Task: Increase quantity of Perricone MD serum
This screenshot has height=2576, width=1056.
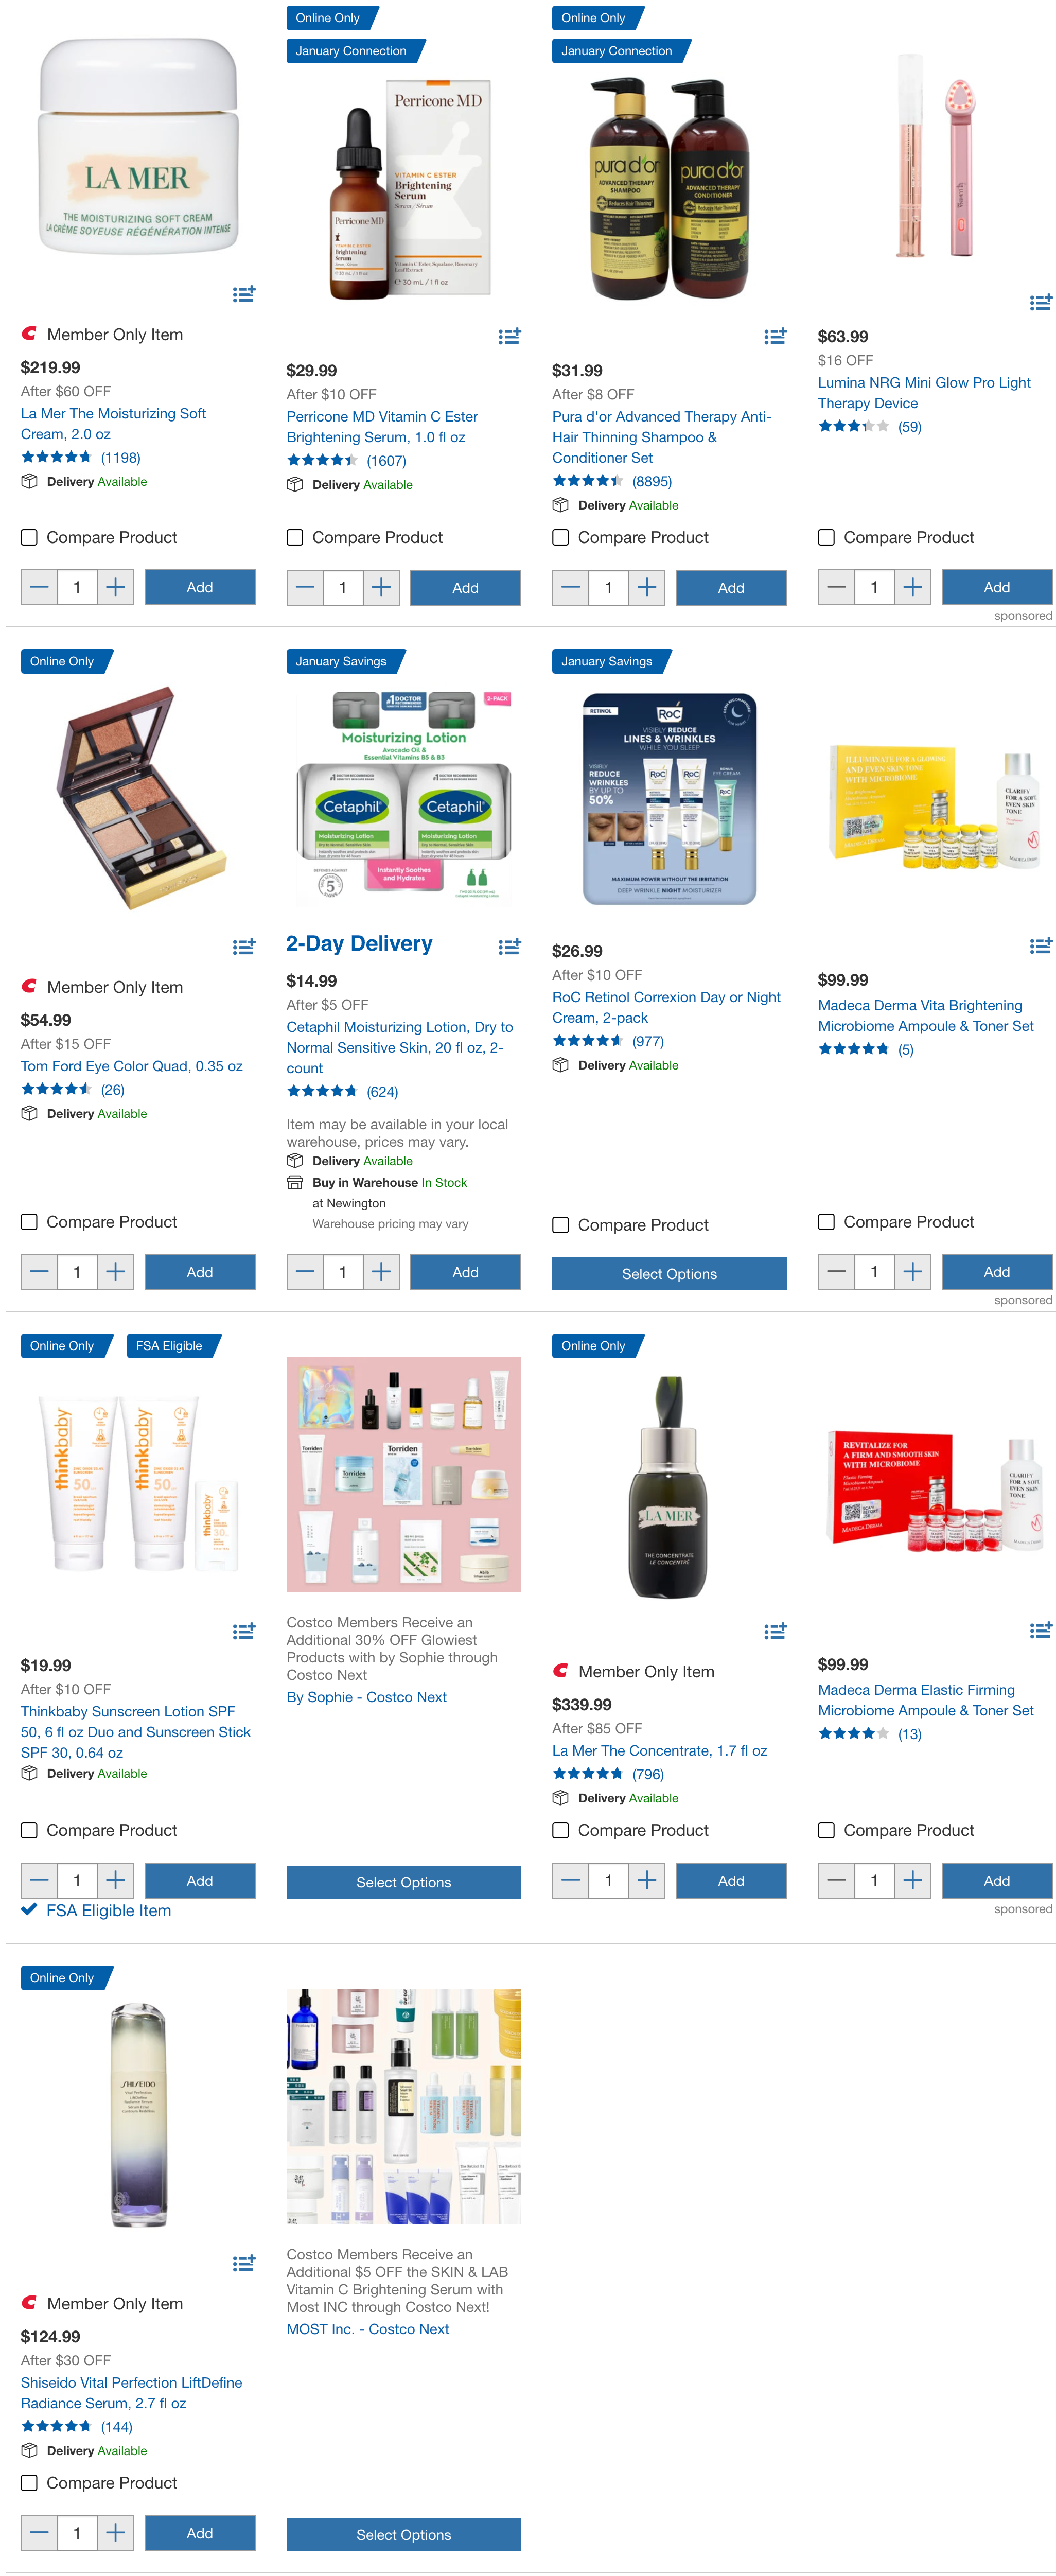Action: click(381, 588)
